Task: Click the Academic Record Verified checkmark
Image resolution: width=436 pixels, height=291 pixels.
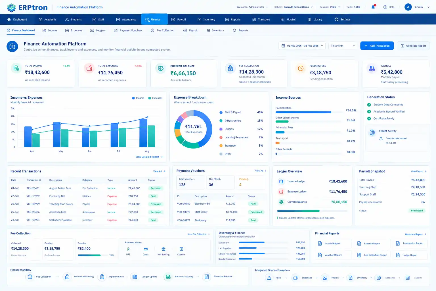Action: point(369,112)
